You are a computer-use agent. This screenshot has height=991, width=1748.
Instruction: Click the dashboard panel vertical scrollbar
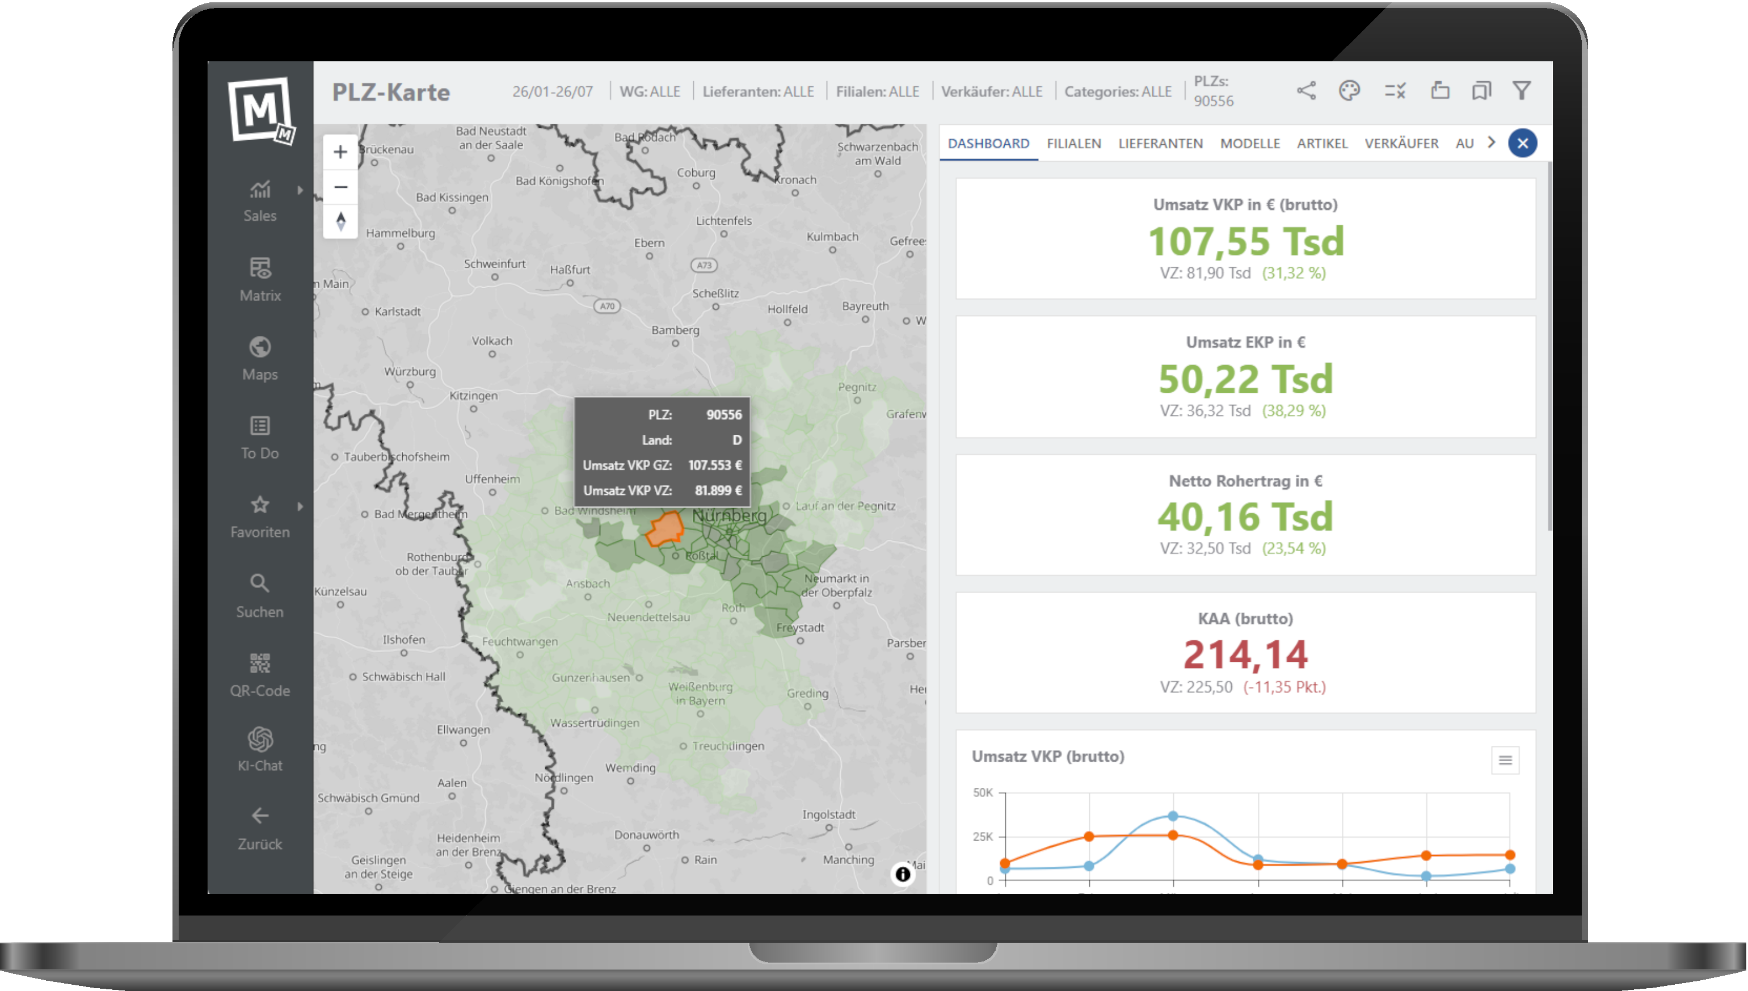[1550, 347]
